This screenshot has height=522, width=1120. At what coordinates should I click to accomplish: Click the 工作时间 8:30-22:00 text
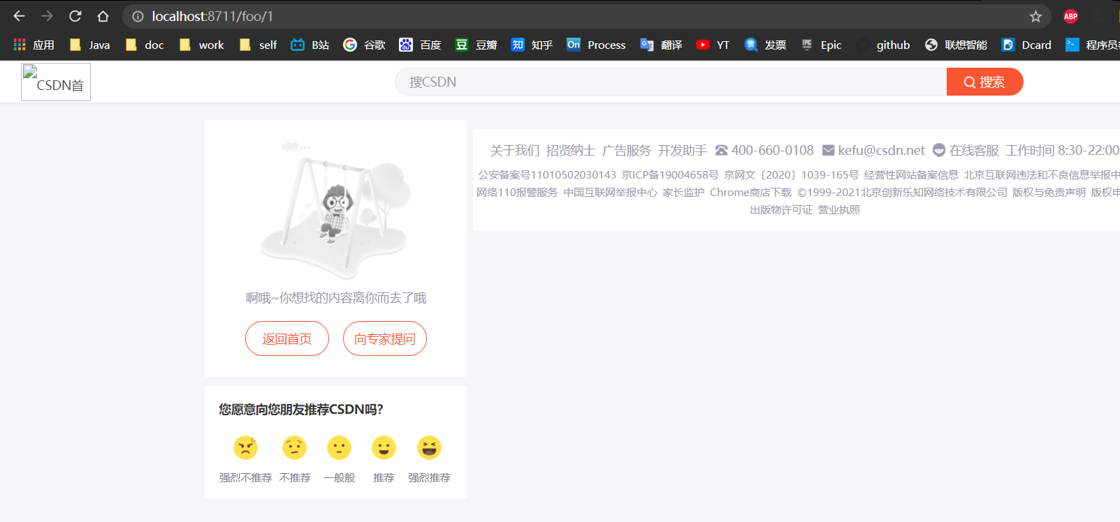(x=1062, y=150)
